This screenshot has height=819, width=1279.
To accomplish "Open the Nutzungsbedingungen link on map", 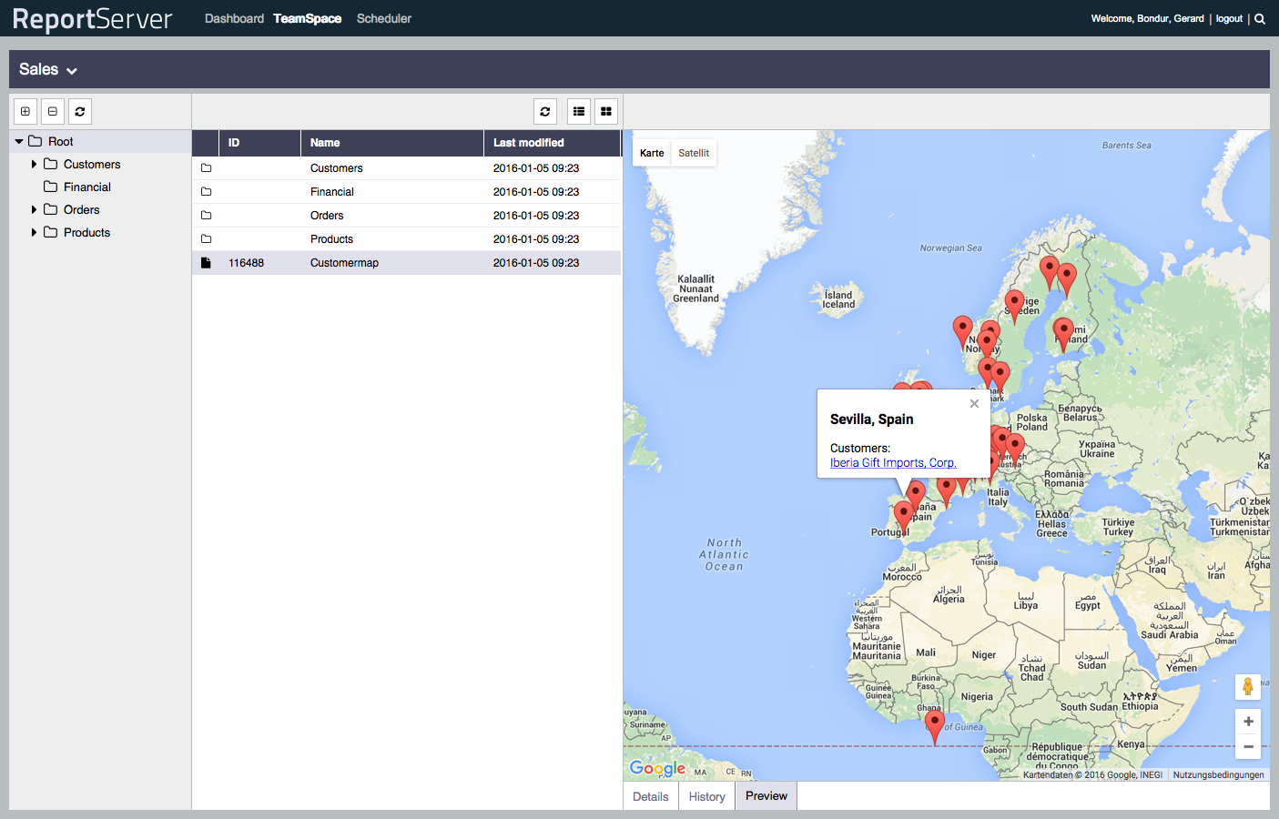I will pos(1218,774).
